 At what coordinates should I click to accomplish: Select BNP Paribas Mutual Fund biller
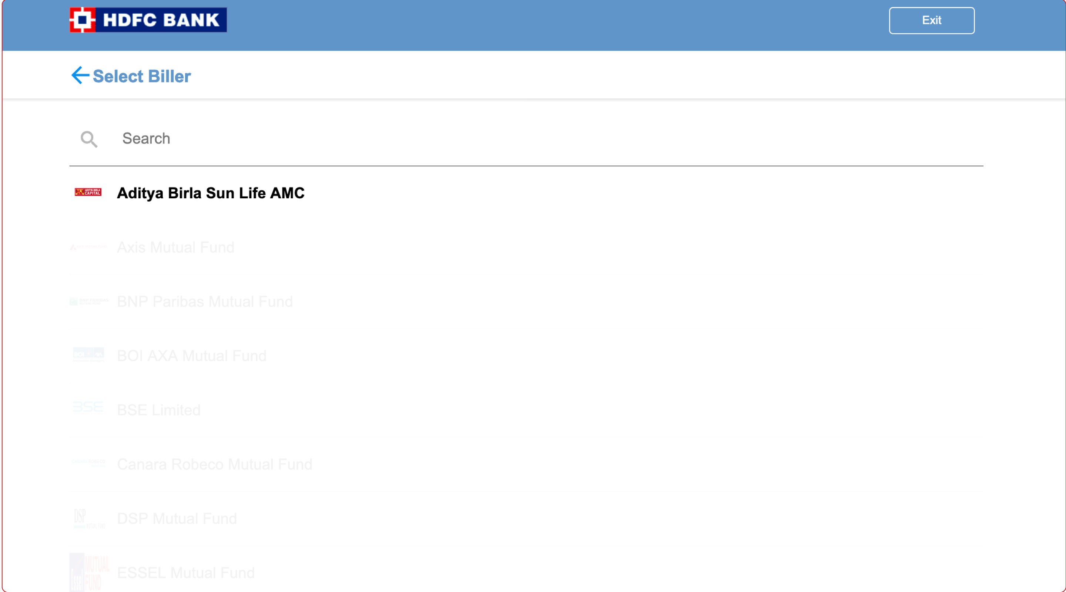(204, 302)
